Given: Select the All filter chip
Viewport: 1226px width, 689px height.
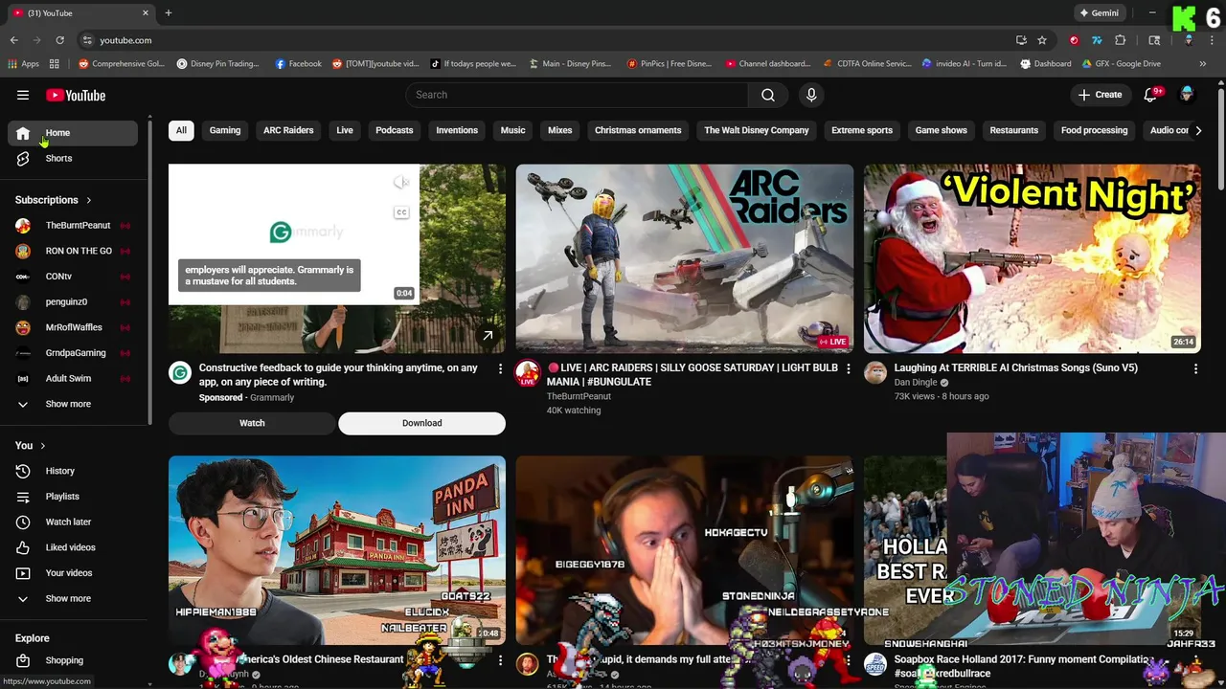Looking at the screenshot, I should pos(181,130).
